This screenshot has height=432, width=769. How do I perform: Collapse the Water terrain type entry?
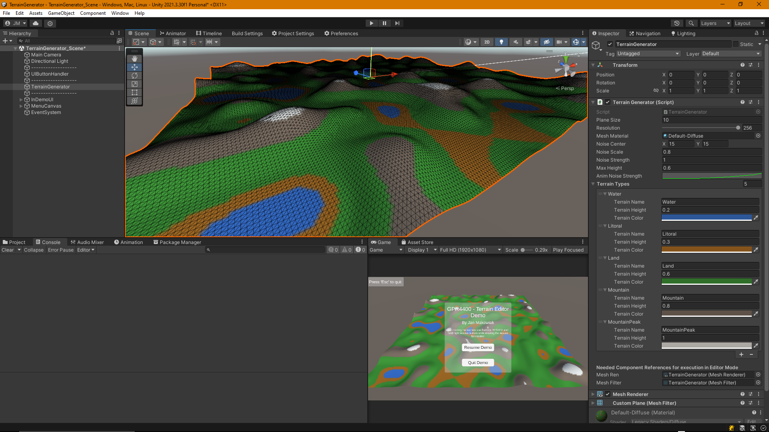coord(605,194)
